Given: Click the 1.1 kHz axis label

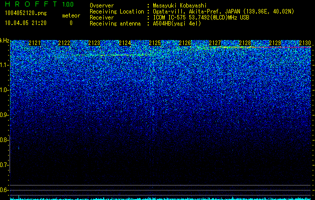Looking at the screenshot, I should [x=4, y=65].
